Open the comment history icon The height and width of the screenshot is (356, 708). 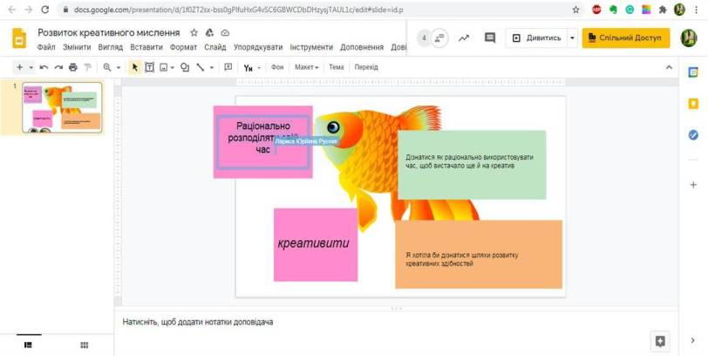point(490,38)
